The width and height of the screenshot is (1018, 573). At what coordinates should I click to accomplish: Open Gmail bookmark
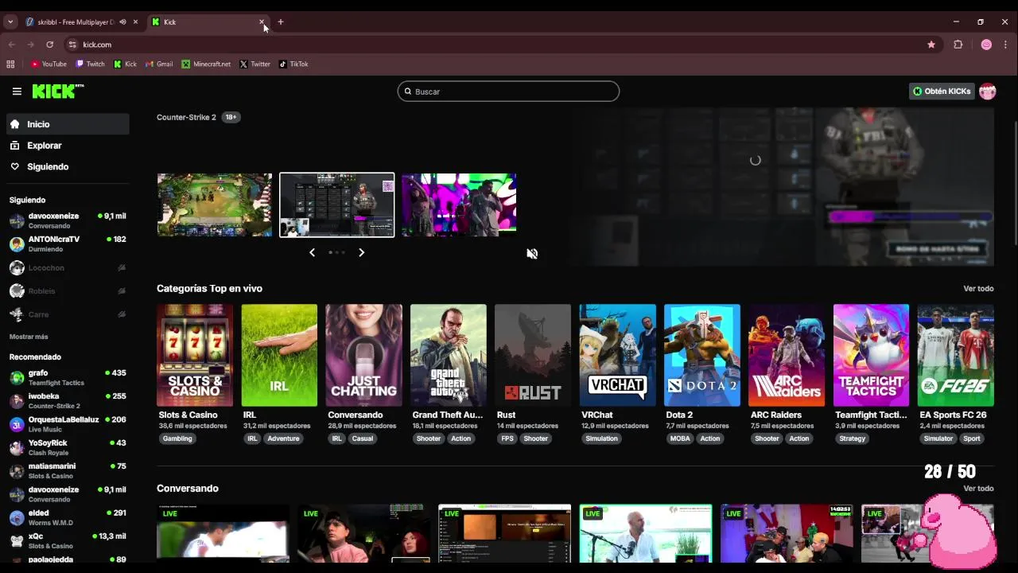(x=159, y=64)
